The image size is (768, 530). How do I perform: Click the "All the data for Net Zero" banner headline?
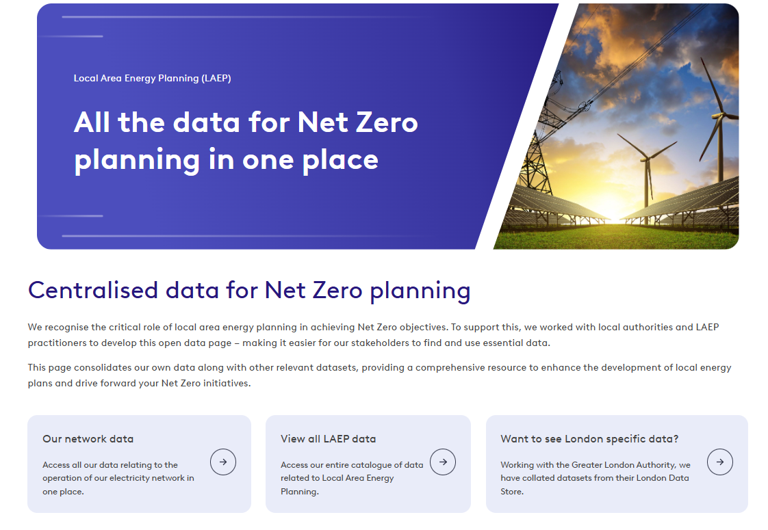point(246,140)
